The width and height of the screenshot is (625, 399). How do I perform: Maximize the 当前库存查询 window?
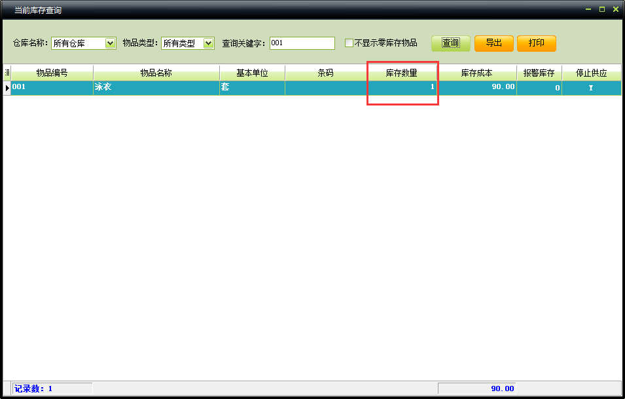(601, 10)
